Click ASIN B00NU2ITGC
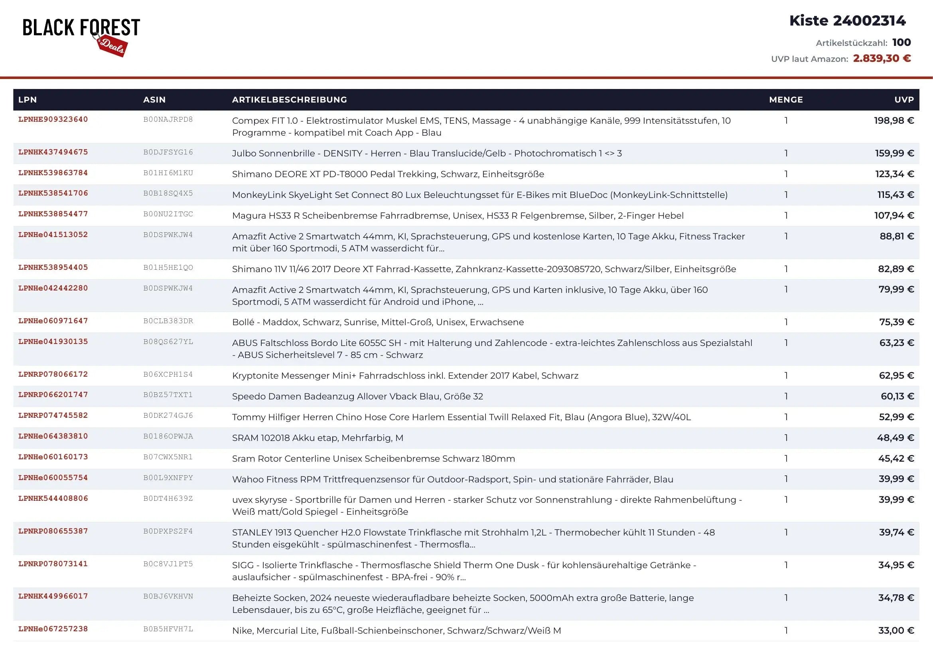 [x=168, y=215]
